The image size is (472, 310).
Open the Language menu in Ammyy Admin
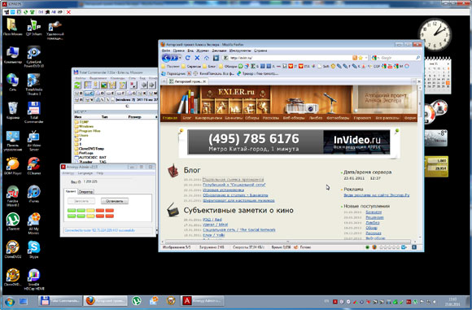click(x=85, y=173)
